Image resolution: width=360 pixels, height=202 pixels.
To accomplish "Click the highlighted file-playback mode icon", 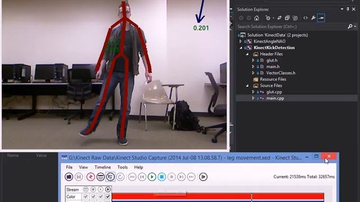I will [110, 177].
